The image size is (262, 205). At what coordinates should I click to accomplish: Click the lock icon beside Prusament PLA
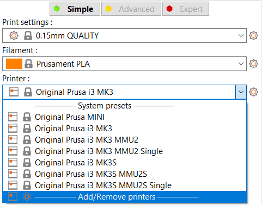point(28,64)
